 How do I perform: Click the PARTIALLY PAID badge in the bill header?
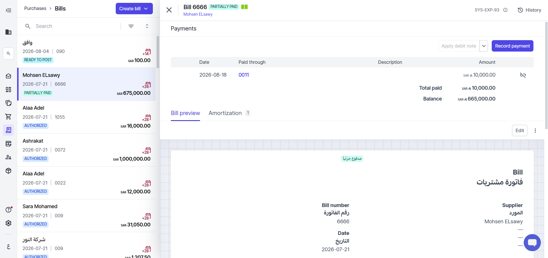click(x=224, y=7)
